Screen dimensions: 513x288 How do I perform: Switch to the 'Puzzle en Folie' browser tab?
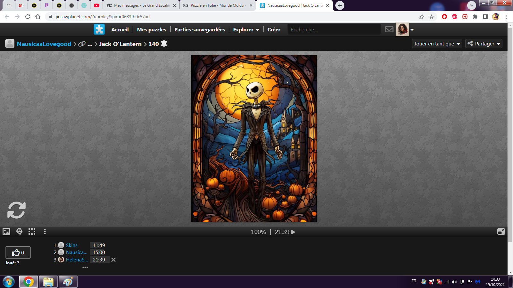pyautogui.click(x=217, y=5)
